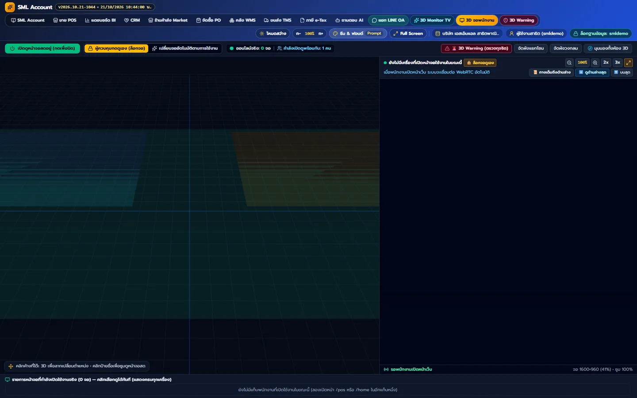Open theme and font settings (ธีม & ฟอนต์)
This screenshot has height=398, width=637.
(358, 34)
